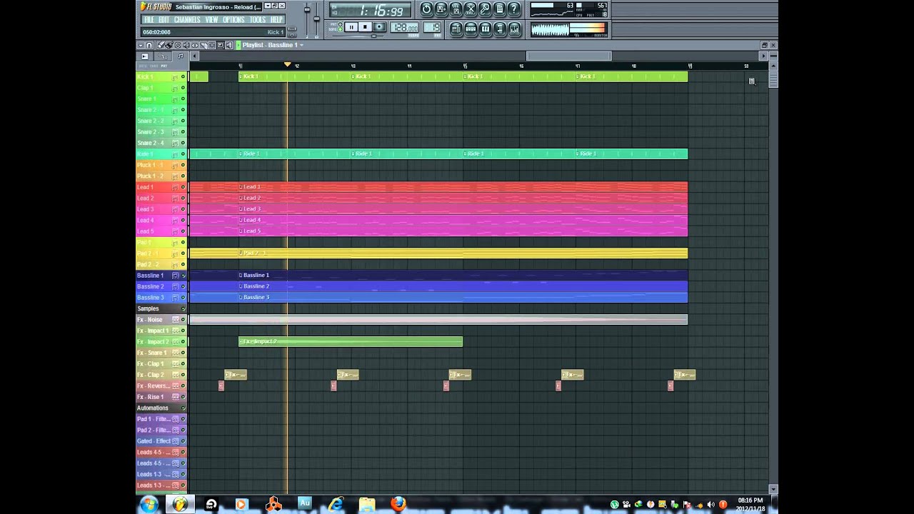
Task: Open the CHANNELS menu
Action: (187, 19)
